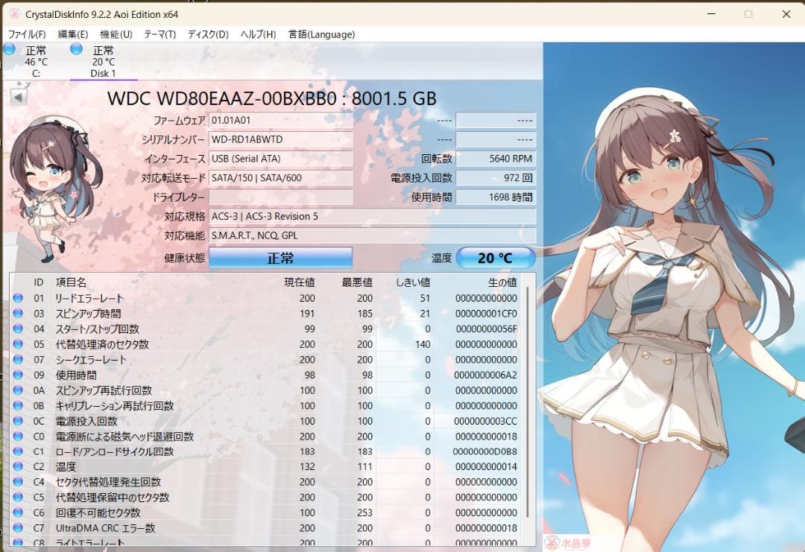
Task: Select the Disk 1 tab at 20 °C
Action: click(x=104, y=62)
